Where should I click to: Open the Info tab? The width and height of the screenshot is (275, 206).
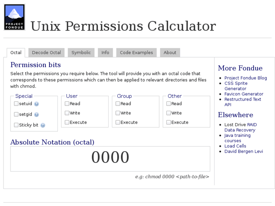click(105, 53)
